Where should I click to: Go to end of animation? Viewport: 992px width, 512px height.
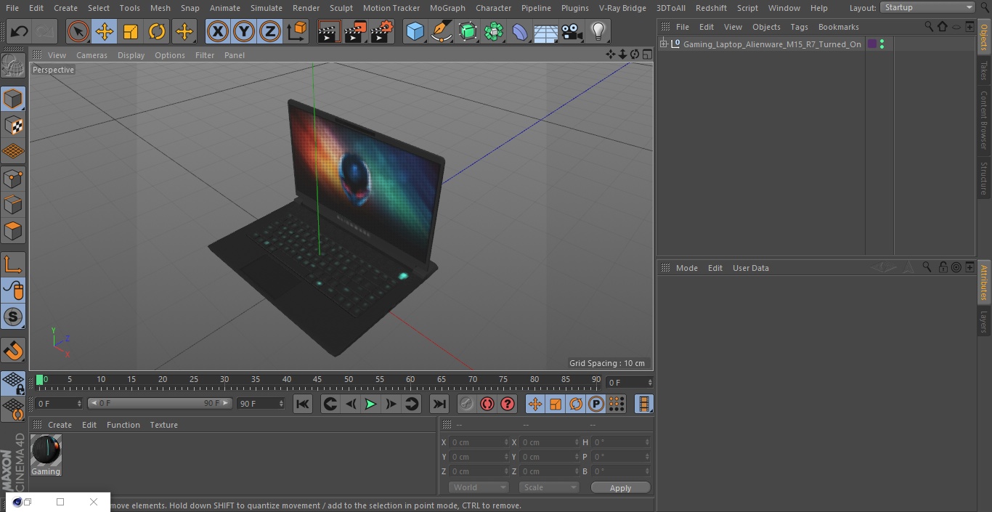439,404
